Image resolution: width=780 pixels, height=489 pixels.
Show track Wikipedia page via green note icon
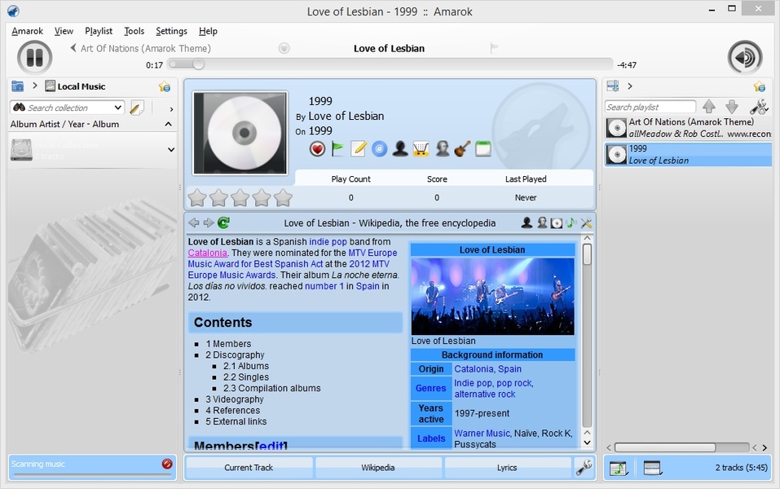click(x=571, y=222)
